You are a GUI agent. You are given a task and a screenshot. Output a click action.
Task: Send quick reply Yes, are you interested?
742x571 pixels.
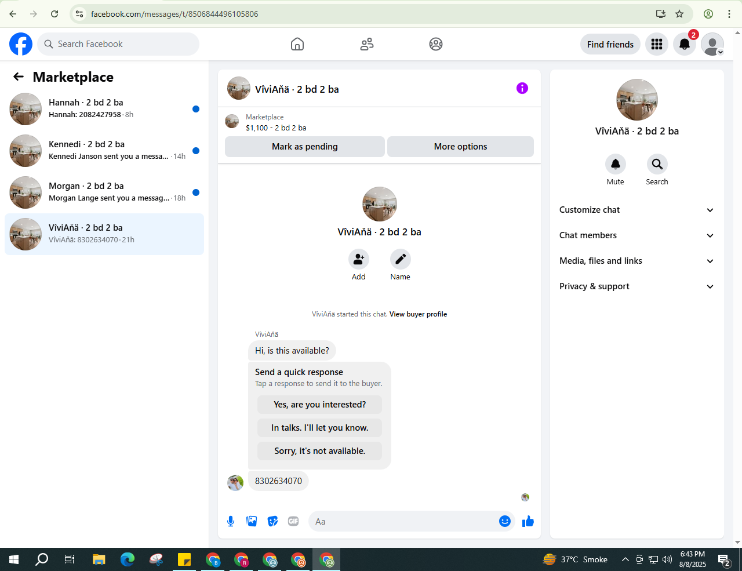320,405
